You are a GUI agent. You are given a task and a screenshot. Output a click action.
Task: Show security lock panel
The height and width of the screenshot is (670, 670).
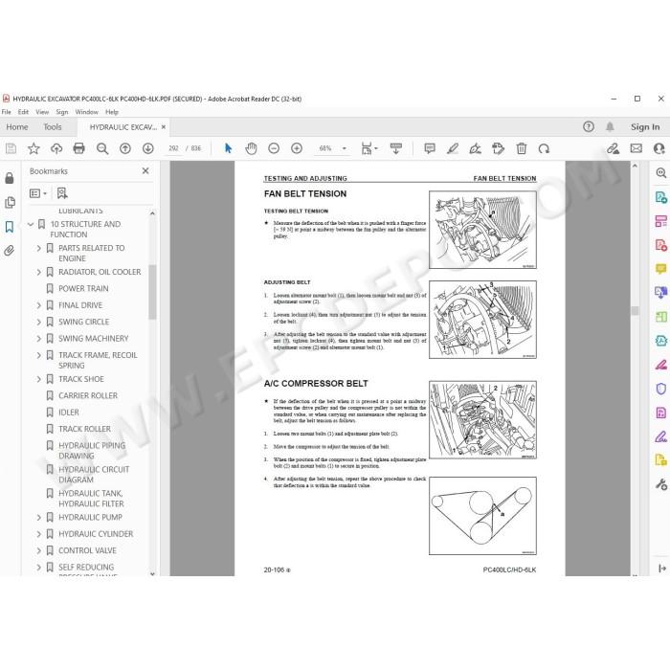coord(10,178)
